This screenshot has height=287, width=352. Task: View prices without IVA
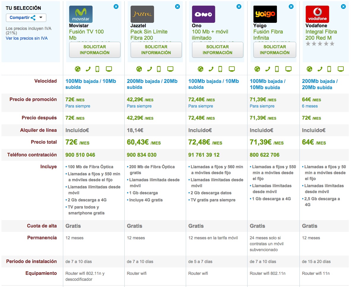point(27,38)
